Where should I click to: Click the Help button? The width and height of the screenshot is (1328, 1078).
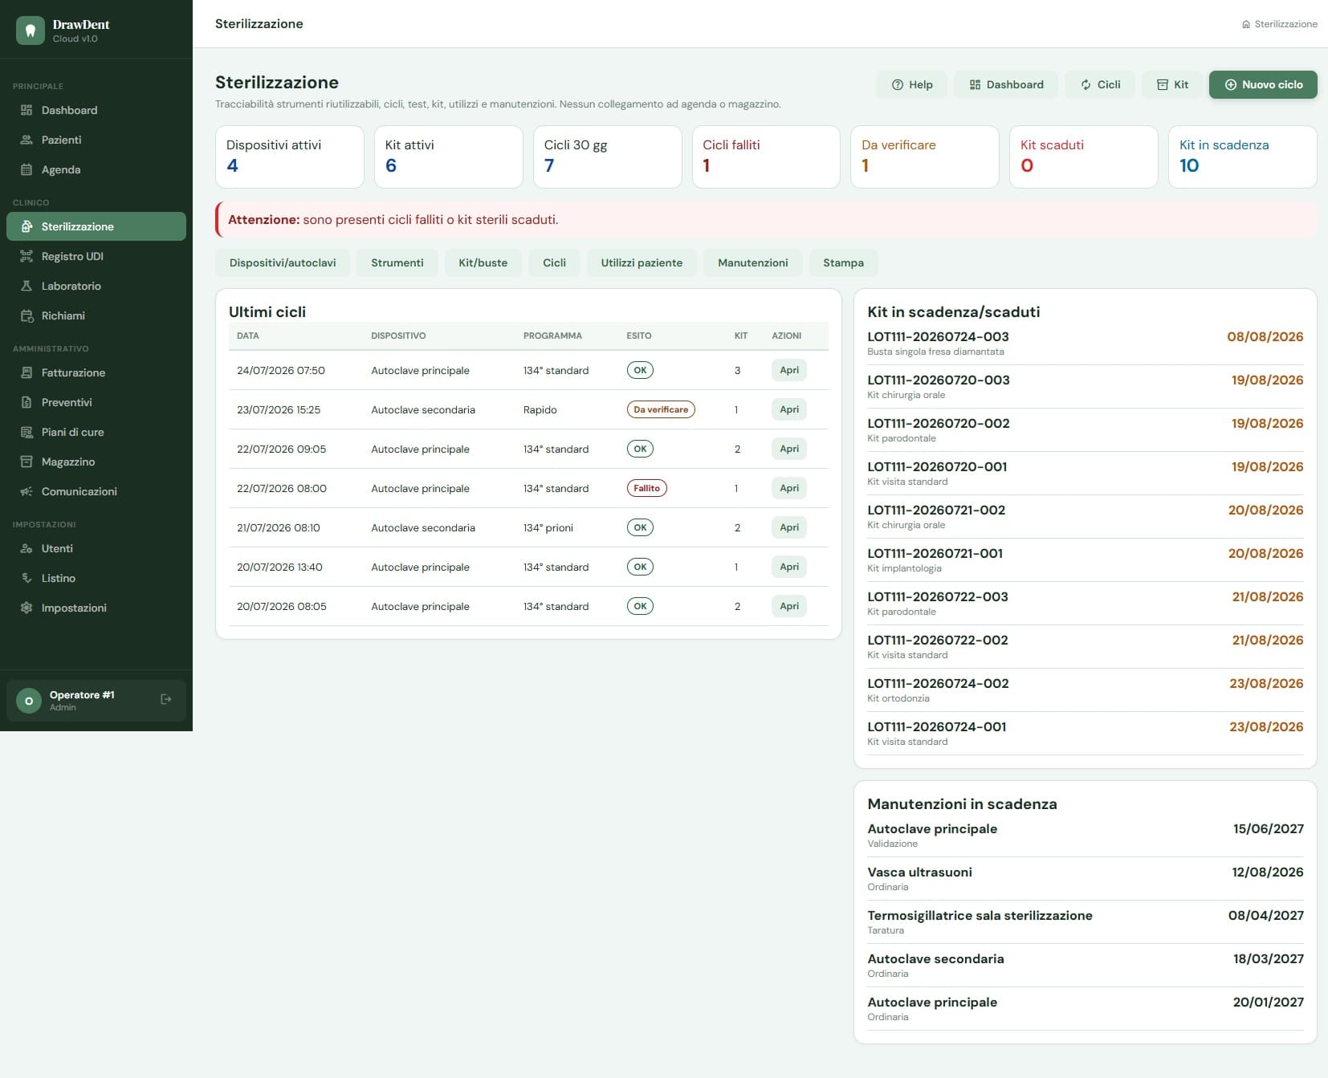(912, 84)
